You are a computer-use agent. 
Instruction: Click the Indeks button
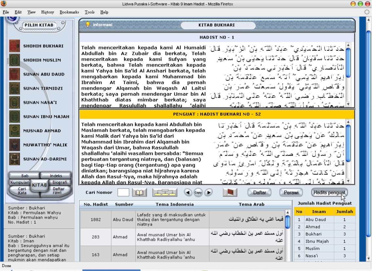(56, 175)
